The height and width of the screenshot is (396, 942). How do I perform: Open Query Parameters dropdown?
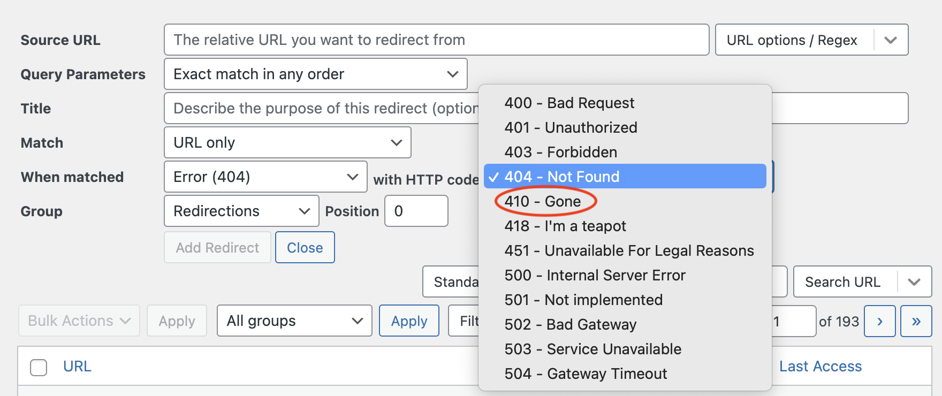315,74
